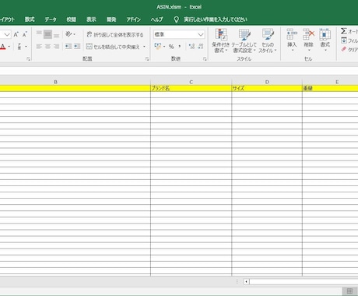Viewport: 358px width, 296px height.
Task: Apply the red font color A button
Action: tap(3, 47)
